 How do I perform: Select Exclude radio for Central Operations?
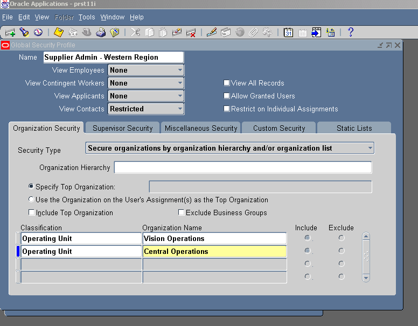click(342, 251)
